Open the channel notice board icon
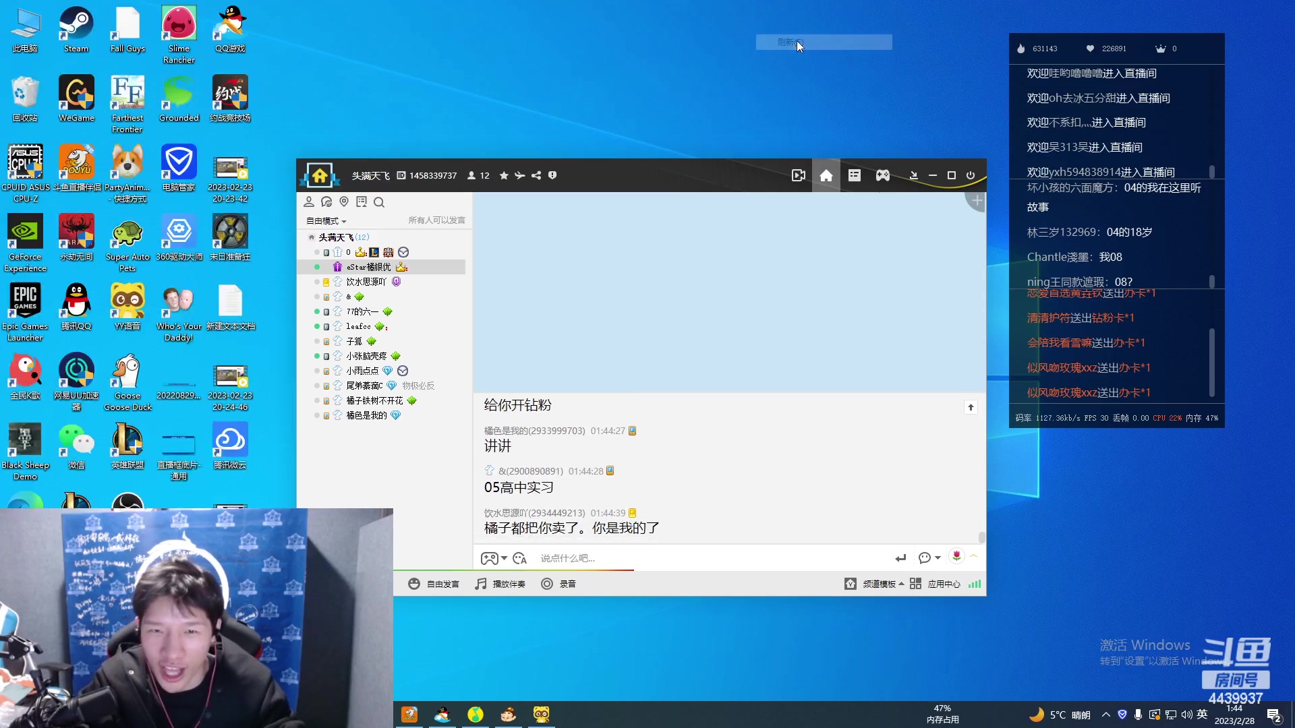 click(362, 202)
